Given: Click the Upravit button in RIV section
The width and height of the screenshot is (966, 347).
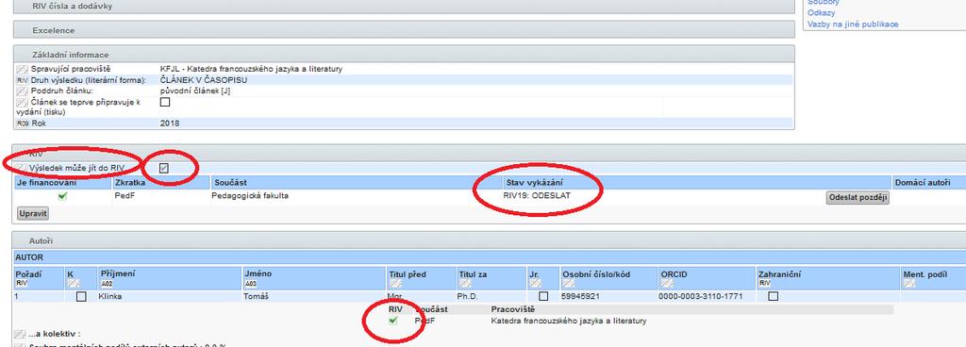Looking at the screenshot, I should click(x=33, y=213).
